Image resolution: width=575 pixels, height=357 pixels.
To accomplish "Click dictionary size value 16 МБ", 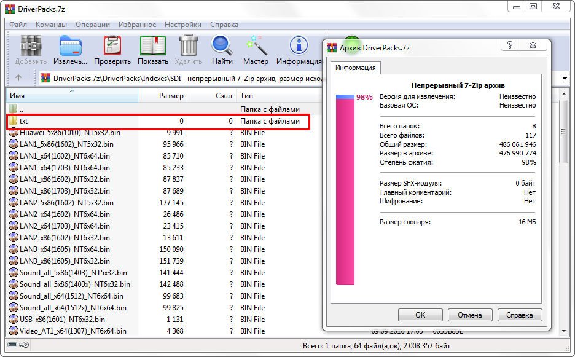I will 527,222.
